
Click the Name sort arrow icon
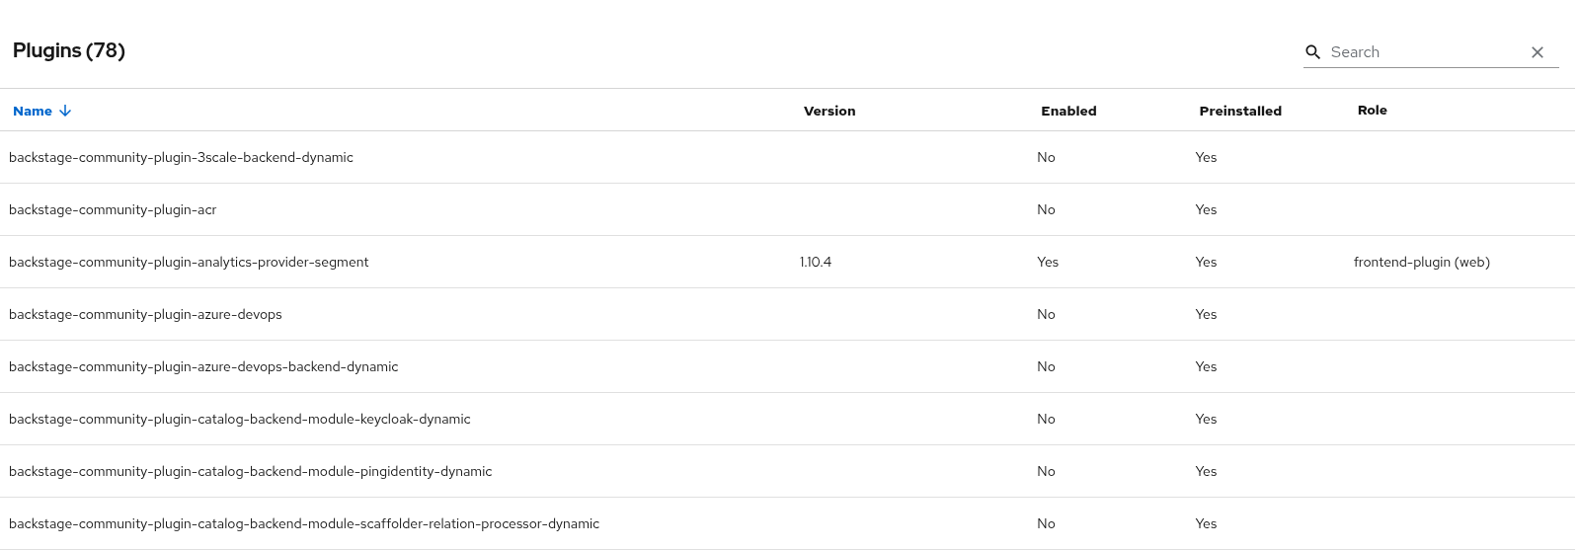click(x=65, y=111)
